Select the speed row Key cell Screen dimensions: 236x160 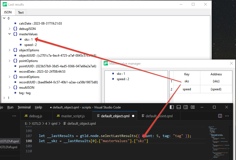(187, 89)
